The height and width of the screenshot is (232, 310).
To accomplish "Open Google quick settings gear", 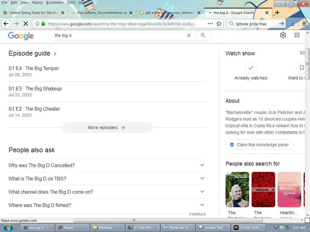I will point(283,35).
